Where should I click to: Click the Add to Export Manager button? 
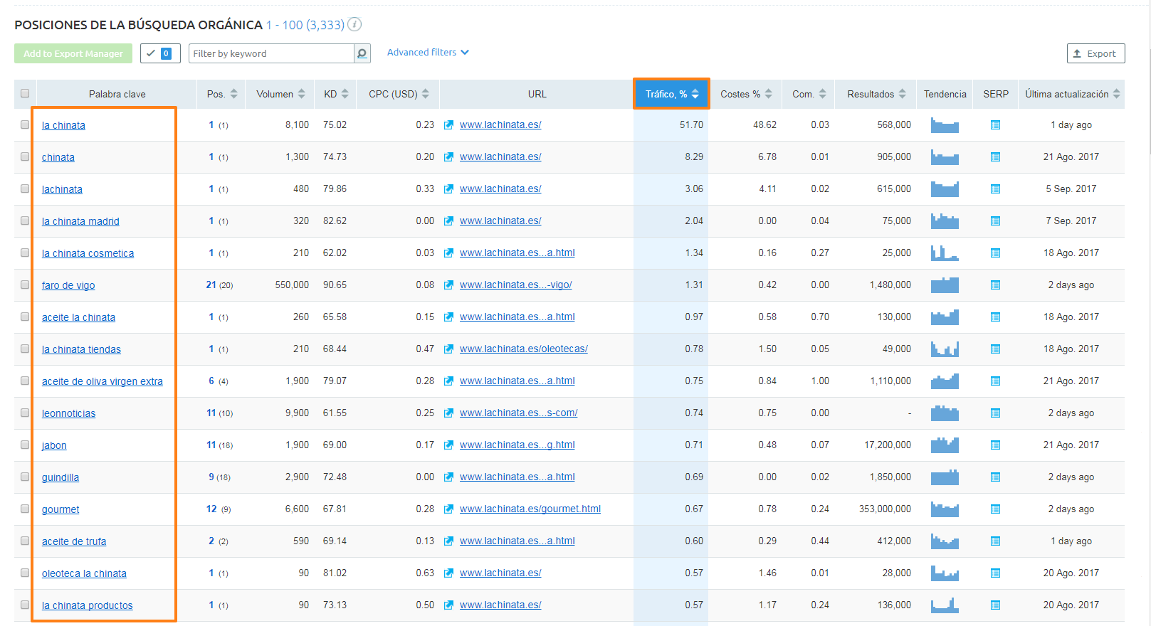(73, 53)
